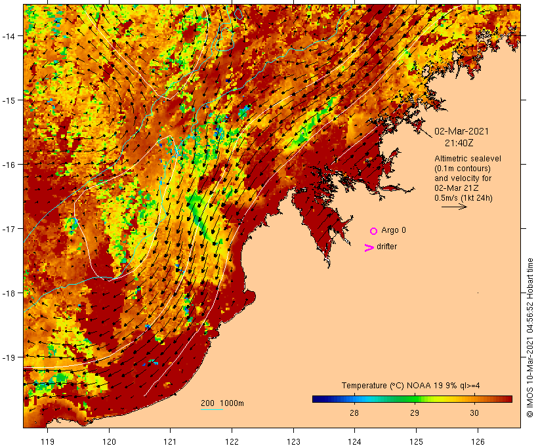The height and width of the screenshot is (446, 538).
Task: Click the 'drifter' legend label
Action: (386, 247)
